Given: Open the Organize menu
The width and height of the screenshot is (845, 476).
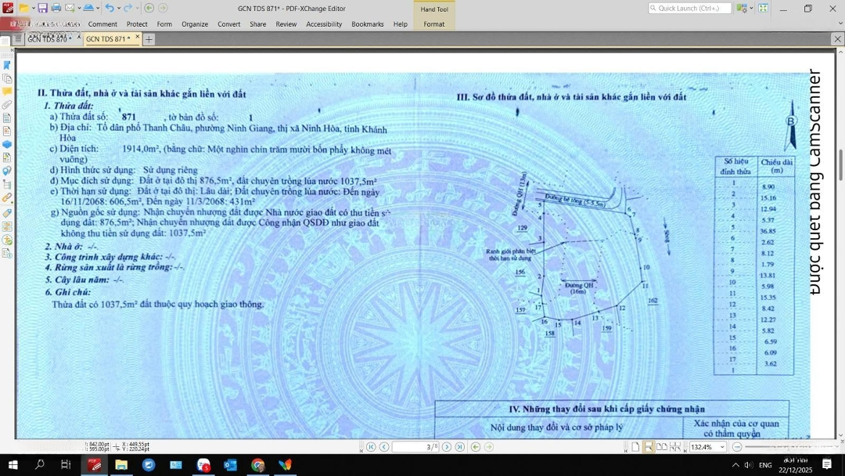Looking at the screenshot, I should pos(195,24).
